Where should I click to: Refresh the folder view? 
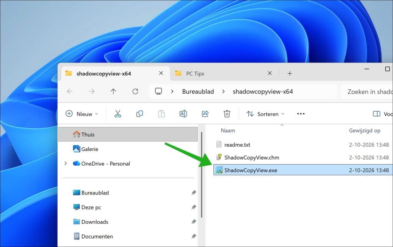[135, 91]
